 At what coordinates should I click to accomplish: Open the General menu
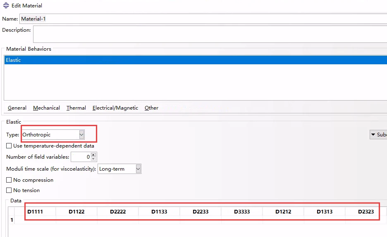coord(17,108)
